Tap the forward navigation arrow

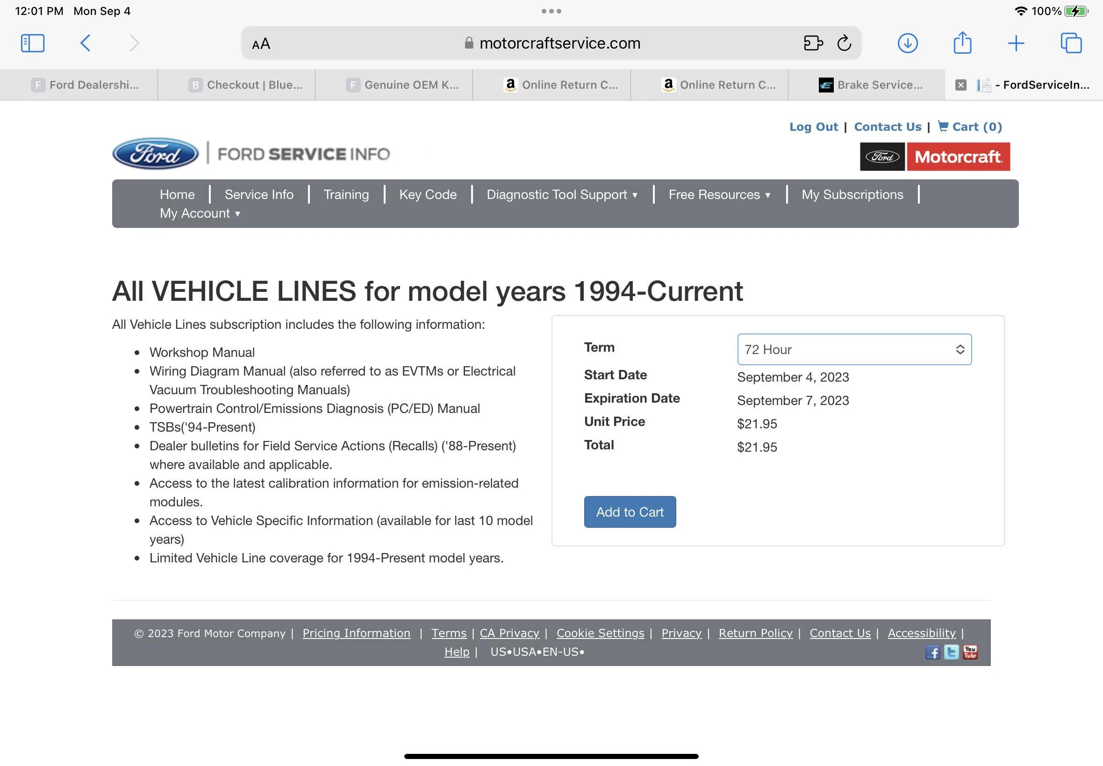[135, 43]
